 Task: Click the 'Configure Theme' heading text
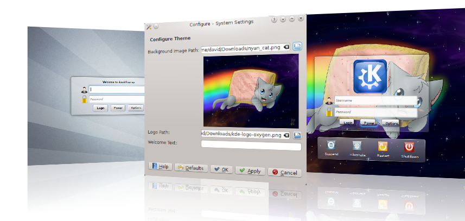click(x=170, y=39)
